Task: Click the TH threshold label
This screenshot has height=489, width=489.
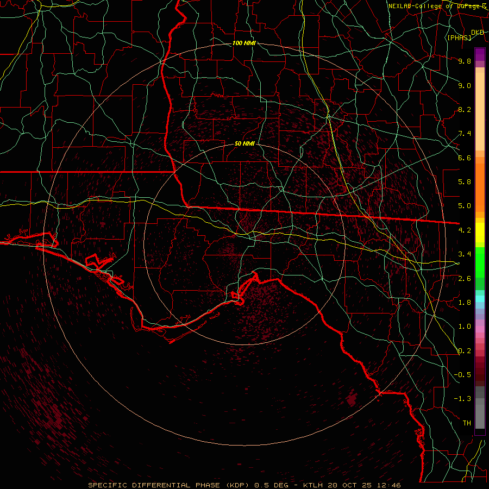Action: [467, 423]
